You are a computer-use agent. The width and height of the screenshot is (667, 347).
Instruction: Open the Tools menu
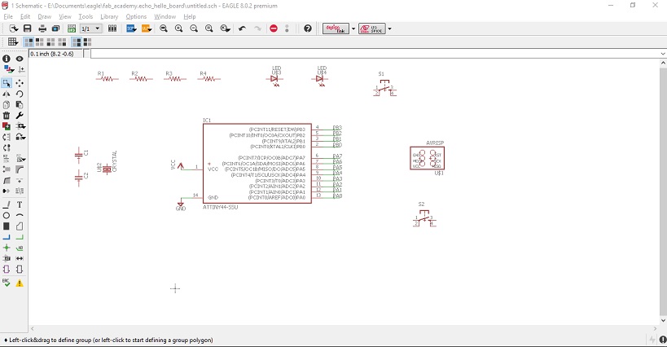click(x=86, y=16)
